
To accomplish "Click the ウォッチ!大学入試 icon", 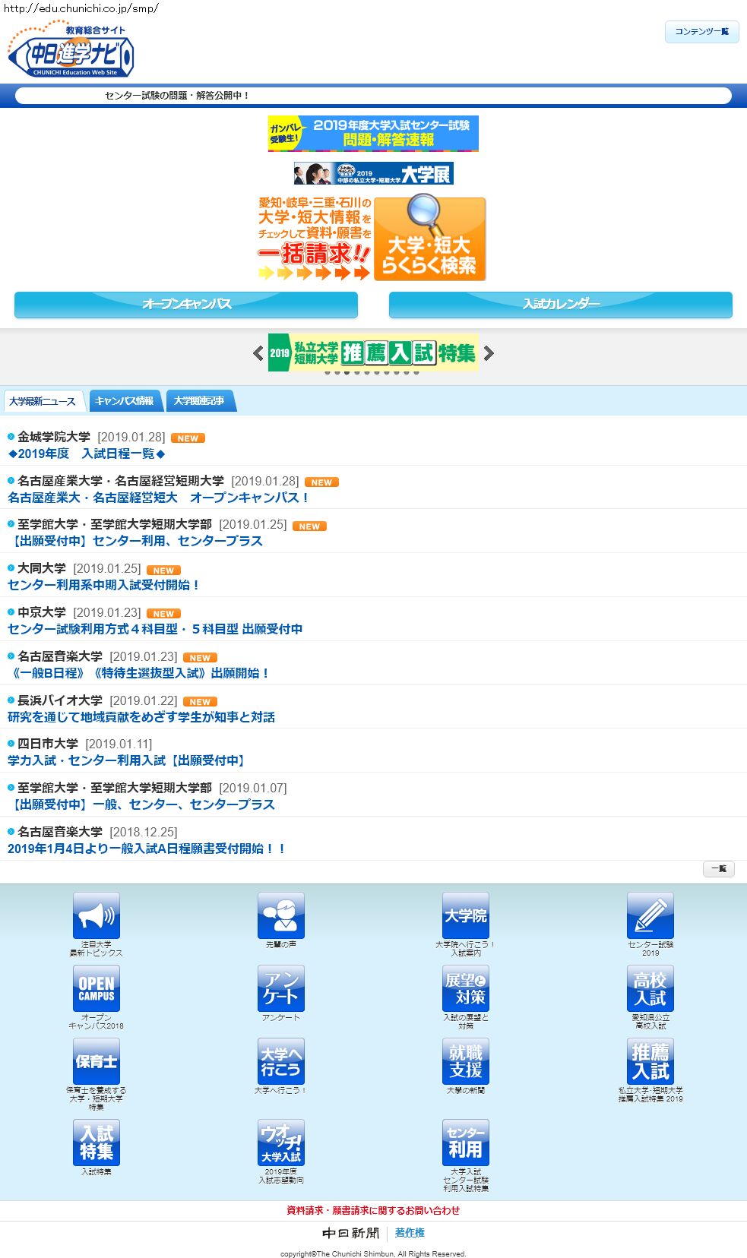I will pyautogui.click(x=280, y=1142).
